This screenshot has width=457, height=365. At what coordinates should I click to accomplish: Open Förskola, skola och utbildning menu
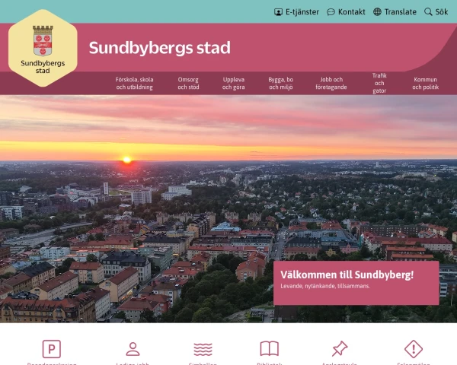tap(134, 83)
